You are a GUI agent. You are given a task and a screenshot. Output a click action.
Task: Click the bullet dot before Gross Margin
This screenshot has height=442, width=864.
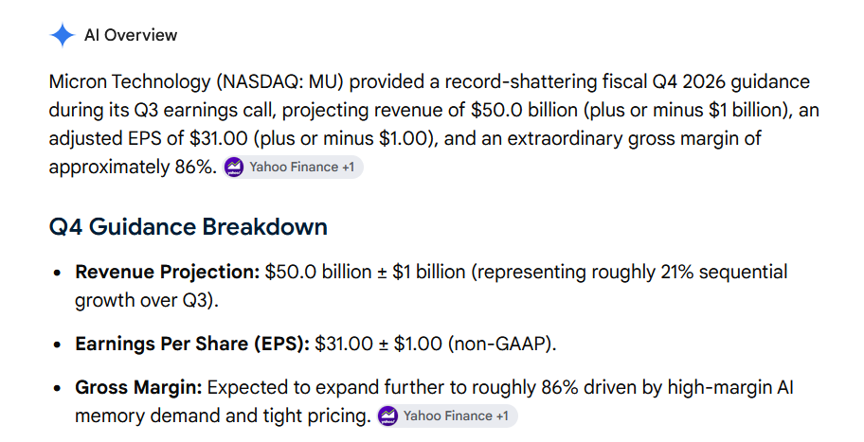click(57, 389)
